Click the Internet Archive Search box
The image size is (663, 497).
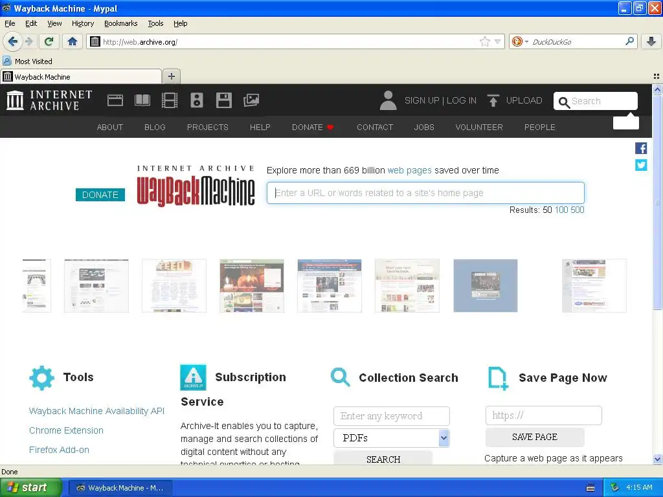[x=596, y=101]
